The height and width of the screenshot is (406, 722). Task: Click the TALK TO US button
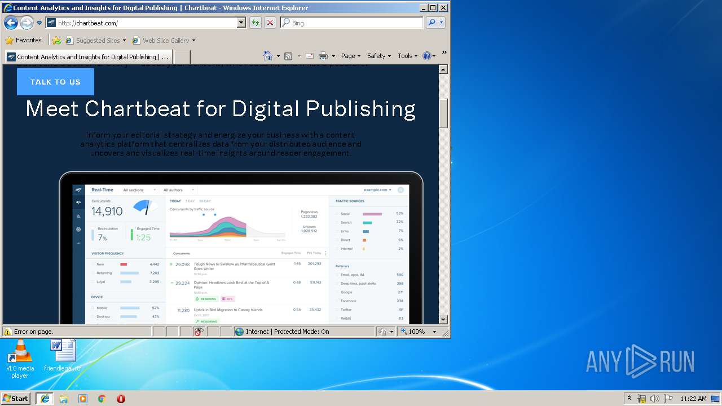(x=55, y=82)
